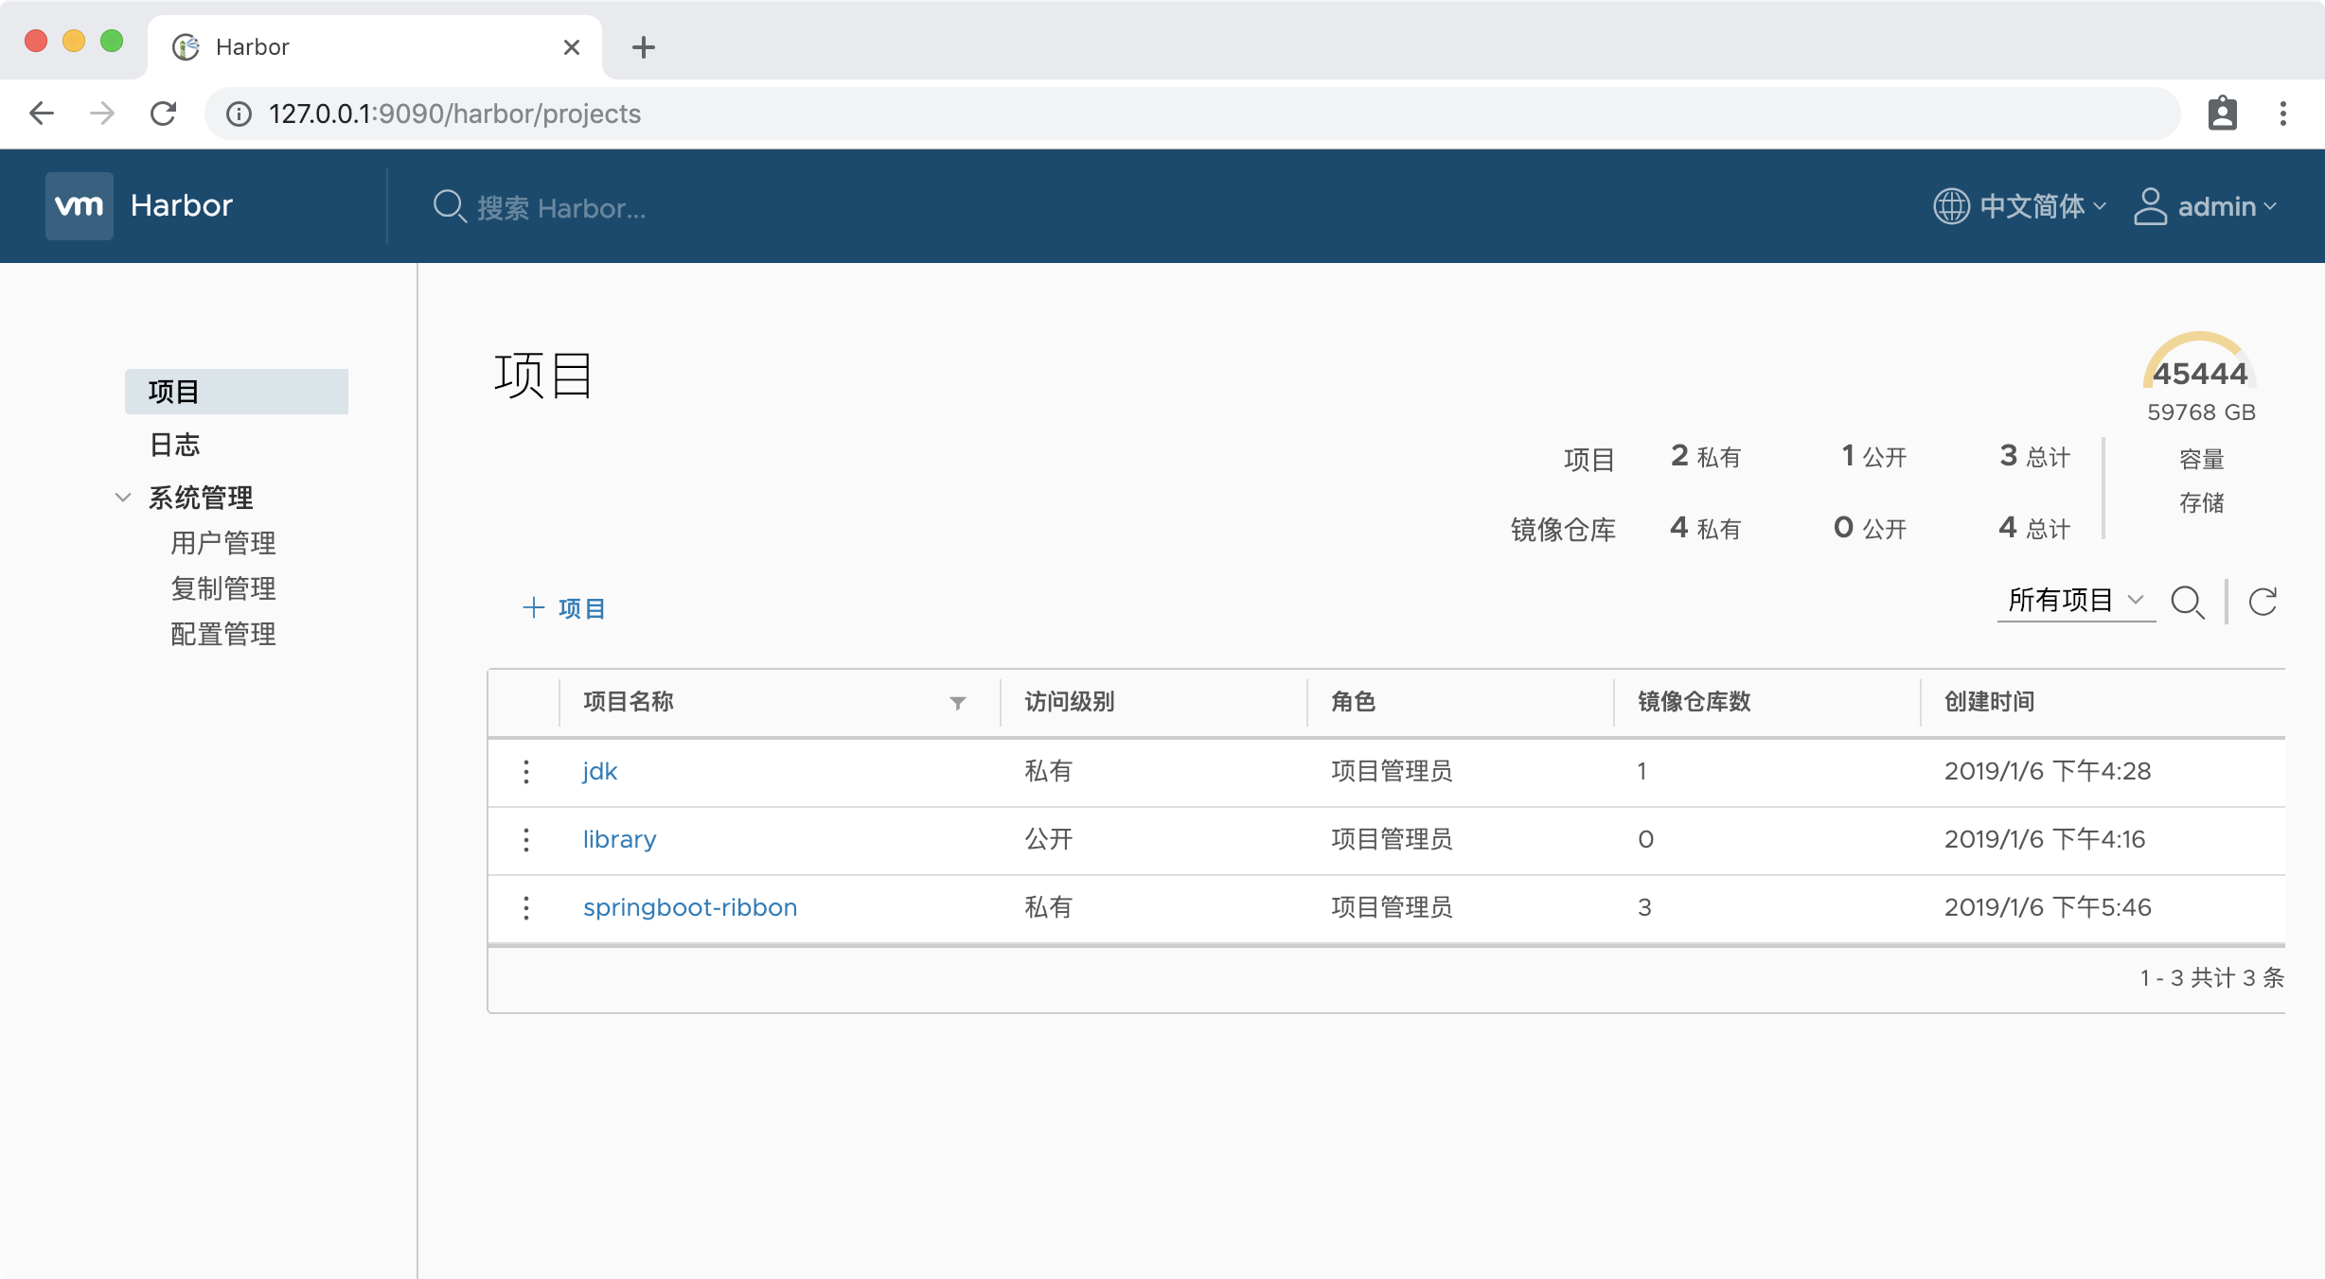The image size is (2325, 1279).
Task: Click the VMware Harbor logo
Action: 80,205
